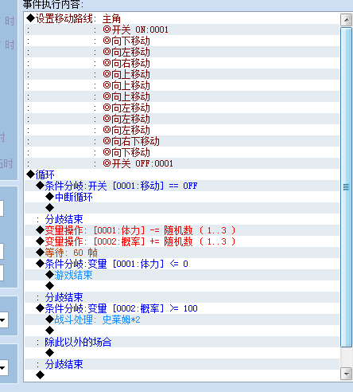Select the 向右移动 move route line
The image size is (353, 392).
[x=182, y=63]
